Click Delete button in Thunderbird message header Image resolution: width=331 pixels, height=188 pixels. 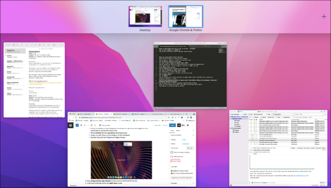[x=319, y=148]
